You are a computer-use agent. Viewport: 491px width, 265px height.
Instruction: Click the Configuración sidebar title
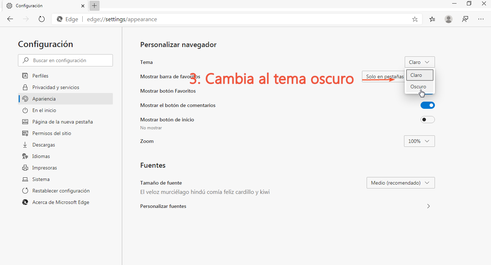click(x=46, y=44)
